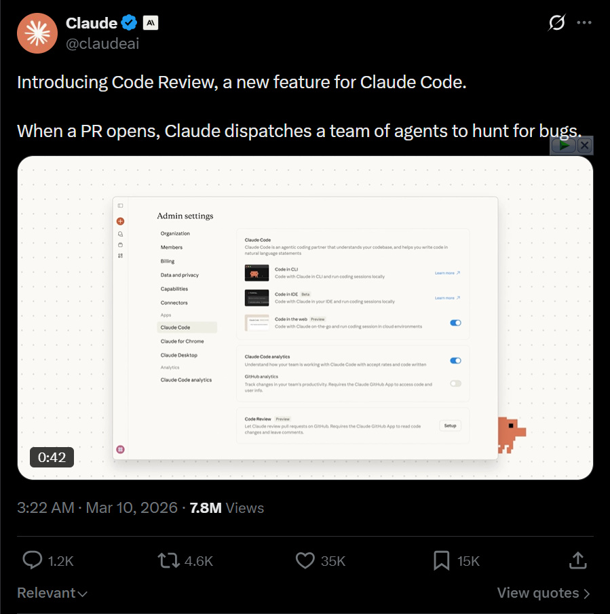Viewport: 610px width, 614px height.
Task: Click the Claude profile avatar
Action: (x=37, y=33)
